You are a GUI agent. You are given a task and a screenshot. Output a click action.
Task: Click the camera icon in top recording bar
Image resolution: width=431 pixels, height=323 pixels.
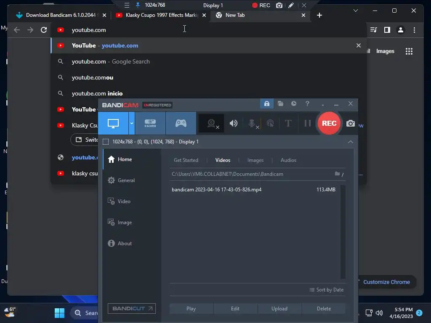point(279,5)
